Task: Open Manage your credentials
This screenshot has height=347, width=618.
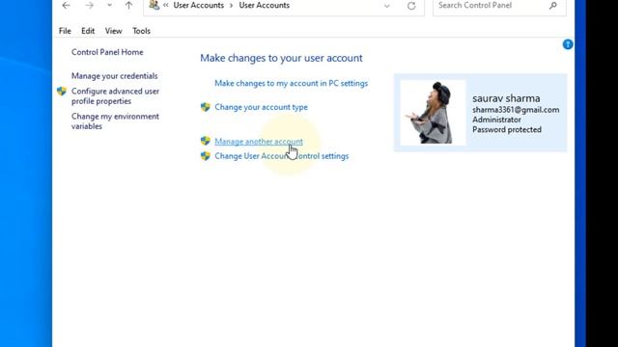Action: [114, 76]
